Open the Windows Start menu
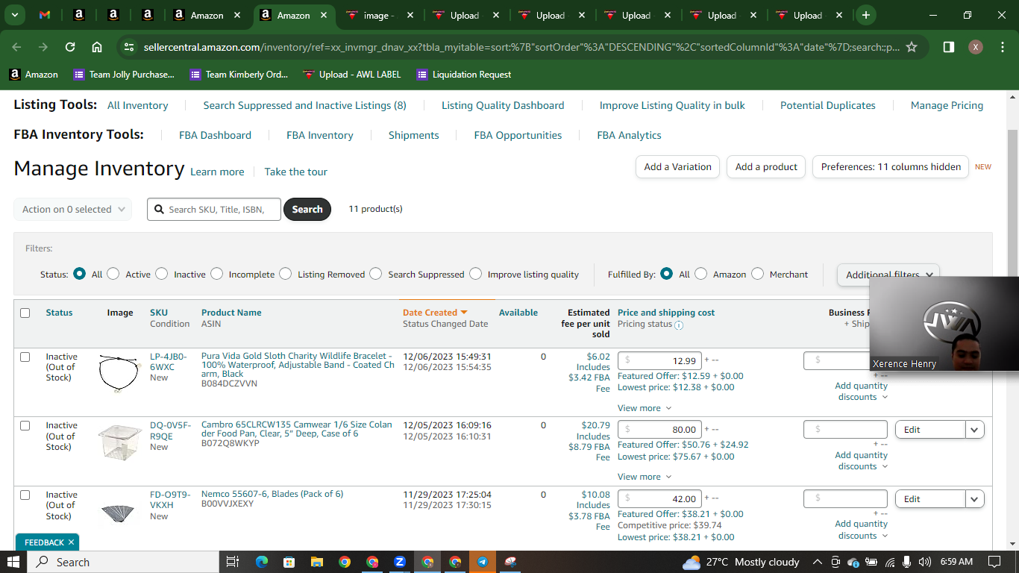Image resolution: width=1019 pixels, height=573 pixels. coord(13,562)
